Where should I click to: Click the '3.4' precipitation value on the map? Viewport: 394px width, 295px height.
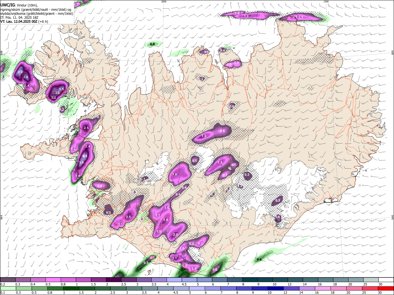click(x=26, y=77)
